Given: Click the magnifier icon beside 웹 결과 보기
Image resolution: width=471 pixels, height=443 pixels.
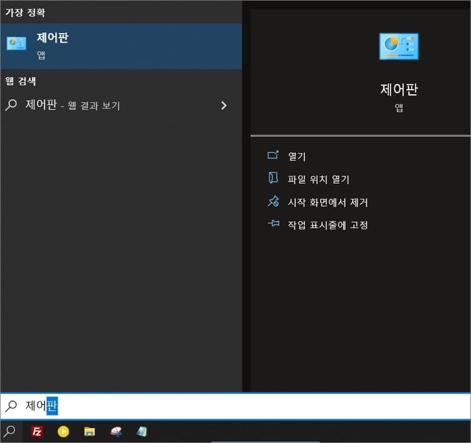Looking at the screenshot, I should pyautogui.click(x=11, y=105).
